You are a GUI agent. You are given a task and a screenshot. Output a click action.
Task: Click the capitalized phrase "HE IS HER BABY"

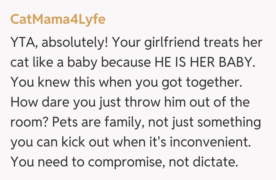(204, 62)
